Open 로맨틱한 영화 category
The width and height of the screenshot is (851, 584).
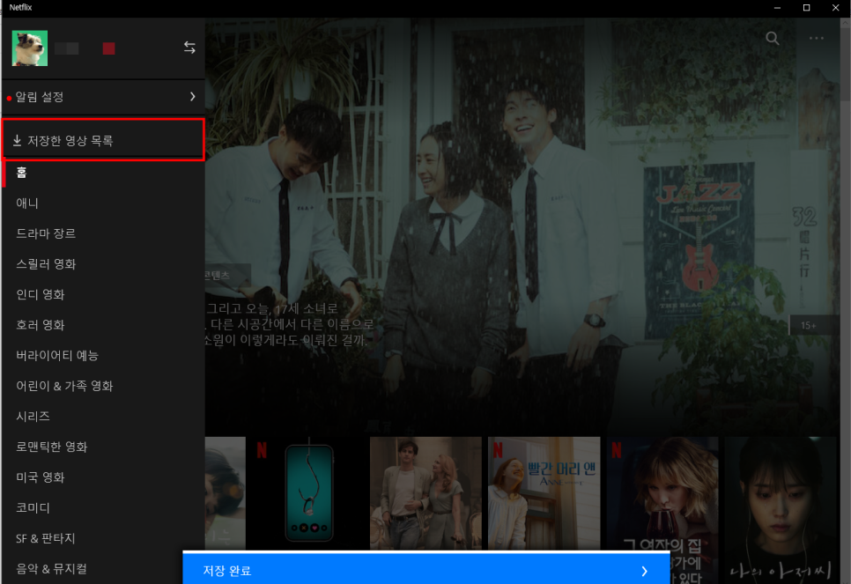click(x=52, y=447)
